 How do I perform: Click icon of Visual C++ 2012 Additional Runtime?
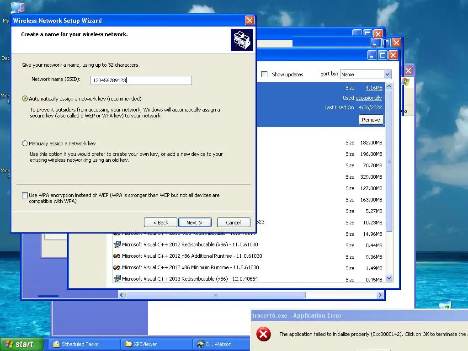117,256
